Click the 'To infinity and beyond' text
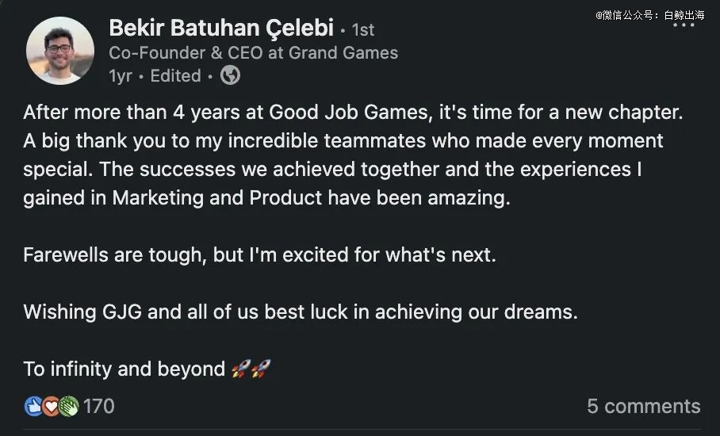Viewport: 720px width, 436px height. pos(124,369)
